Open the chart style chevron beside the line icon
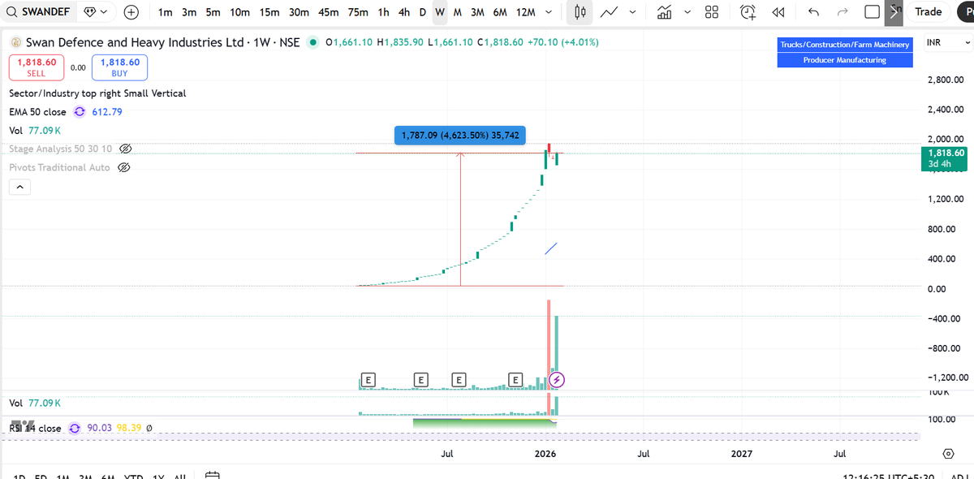Screen dimensions: 974x479 pos(632,12)
